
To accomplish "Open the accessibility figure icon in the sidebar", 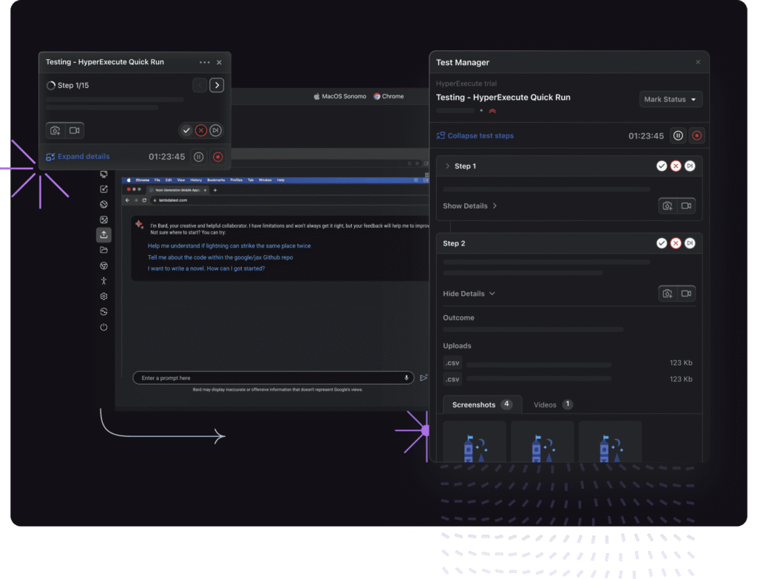I will (103, 281).
